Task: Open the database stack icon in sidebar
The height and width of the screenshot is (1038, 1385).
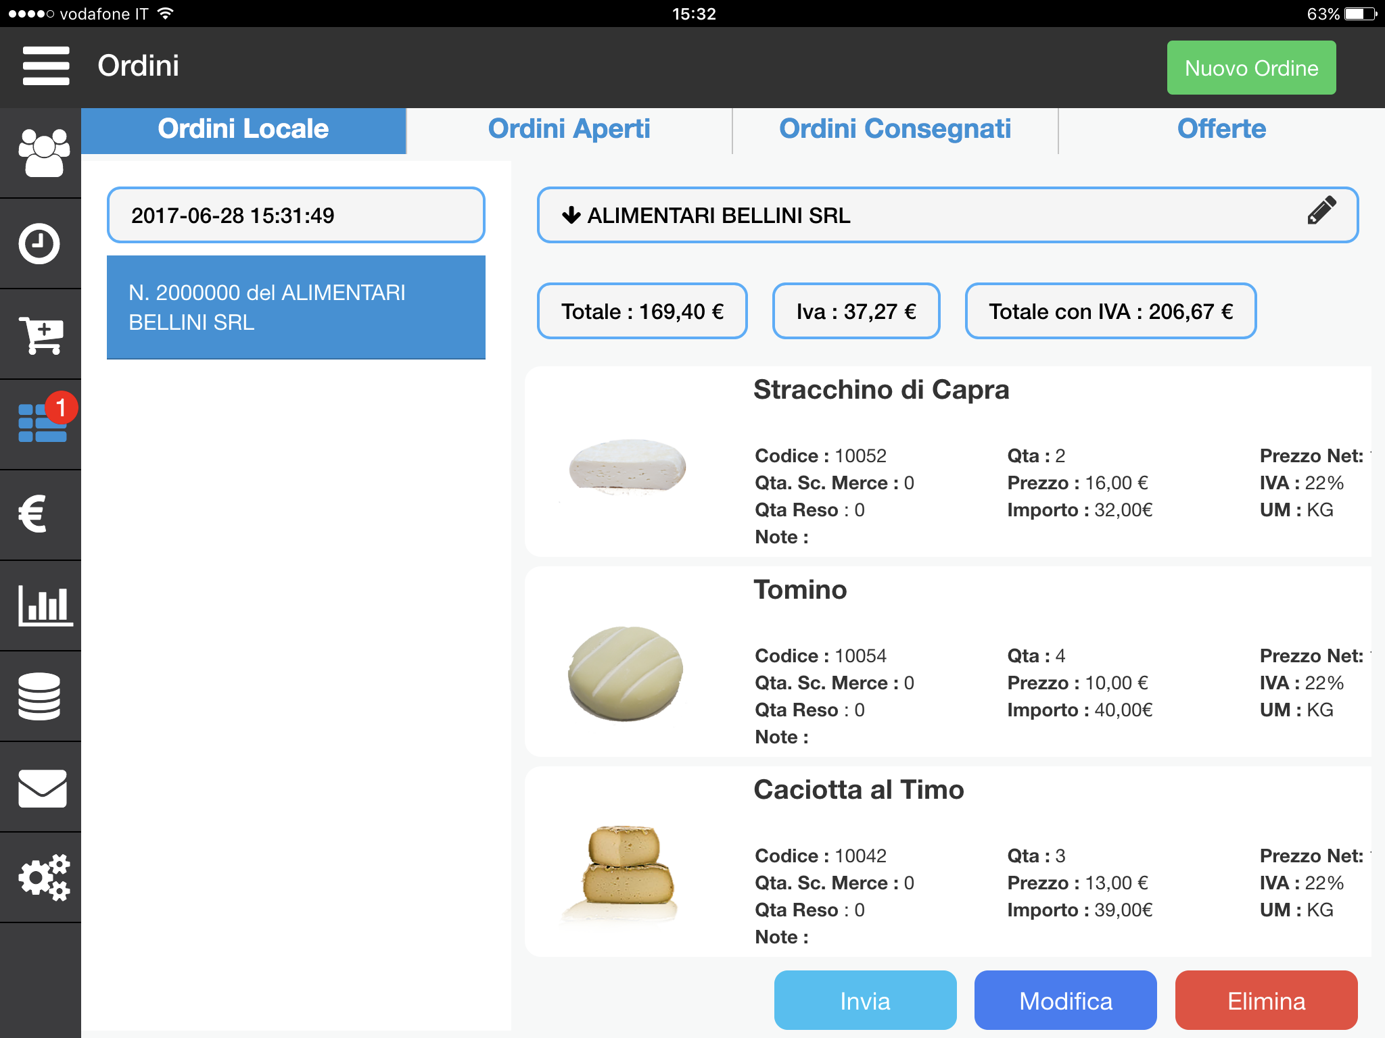Action: click(39, 696)
